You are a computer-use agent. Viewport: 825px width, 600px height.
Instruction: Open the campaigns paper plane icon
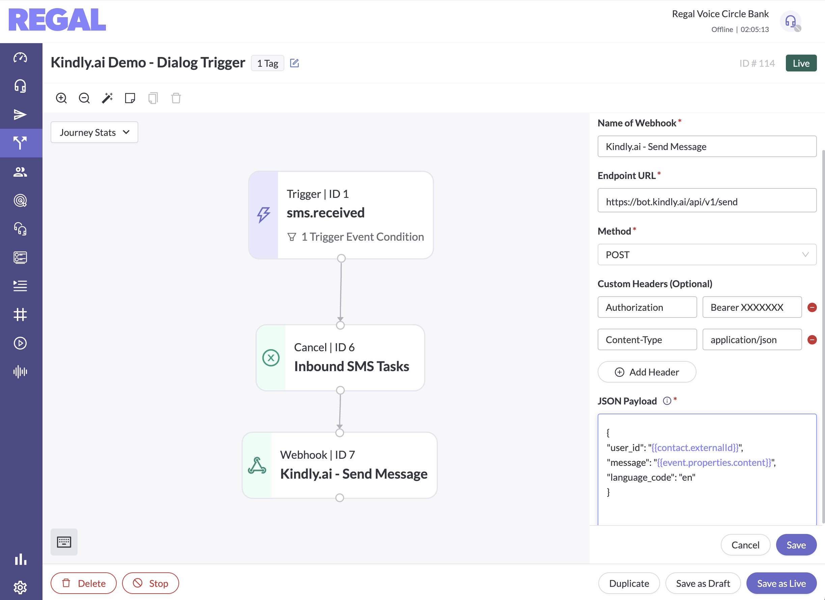point(20,115)
